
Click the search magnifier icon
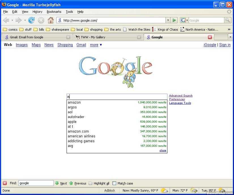click(x=227, y=20)
